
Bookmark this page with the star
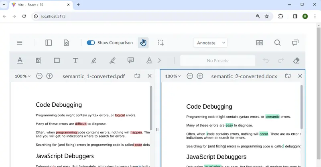267,16
